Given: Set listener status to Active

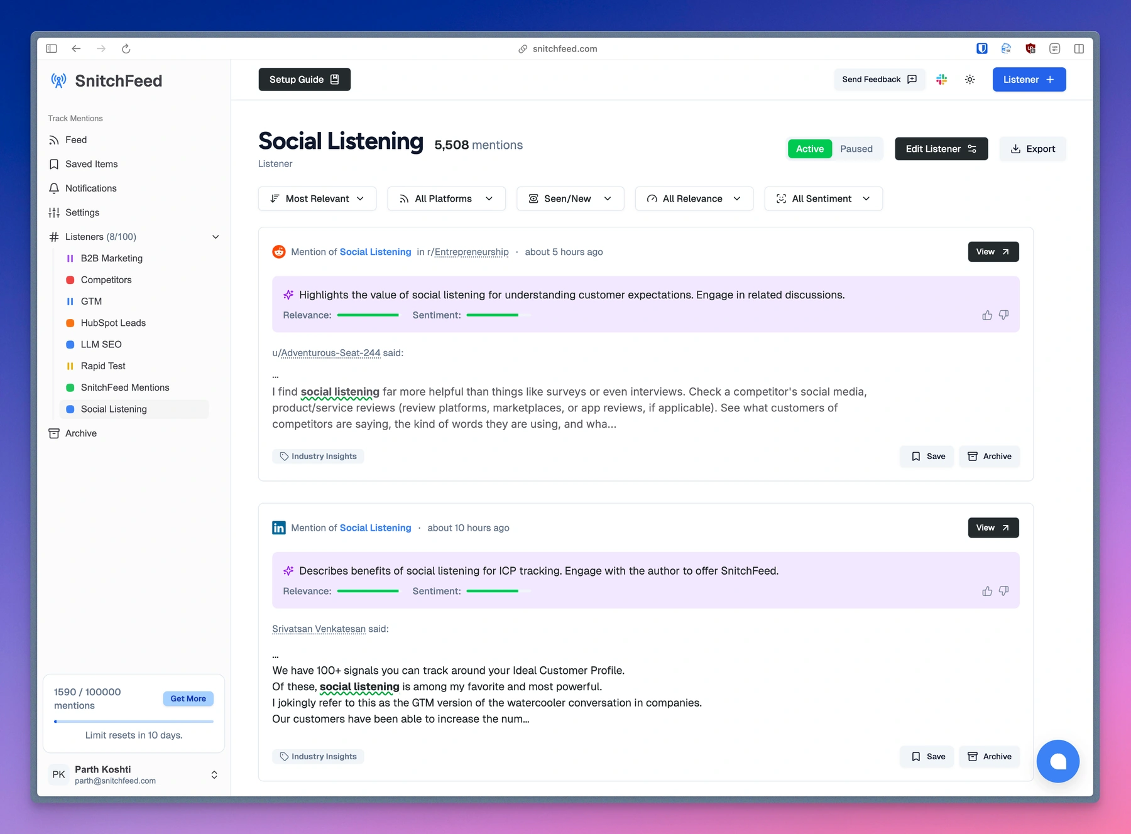Looking at the screenshot, I should tap(810, 149).
